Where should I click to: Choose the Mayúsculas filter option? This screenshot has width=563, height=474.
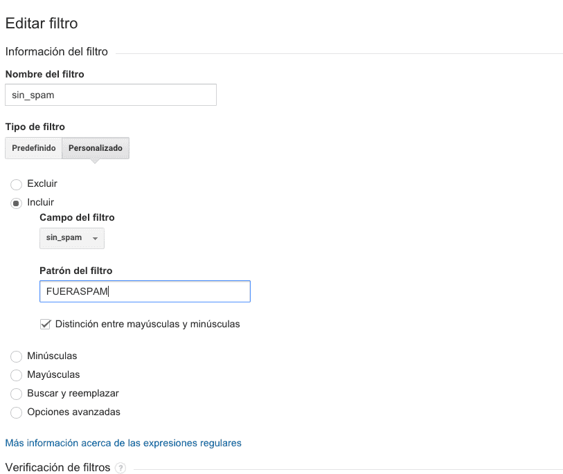(x=17, y=375)
